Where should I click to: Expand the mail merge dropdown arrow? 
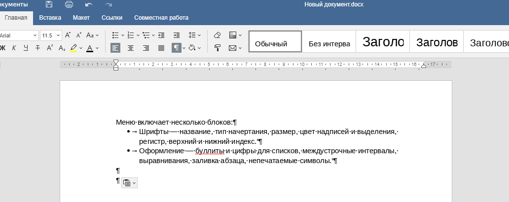pyautogui.click(x=240, y=48)
